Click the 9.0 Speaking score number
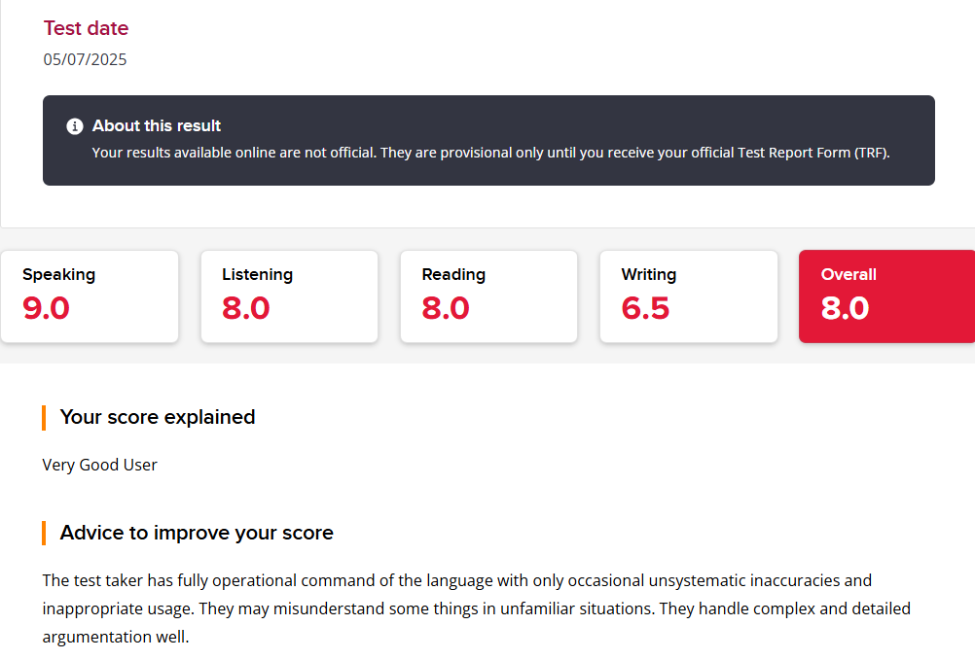This screenshot has width=975, height=660. 46,308
